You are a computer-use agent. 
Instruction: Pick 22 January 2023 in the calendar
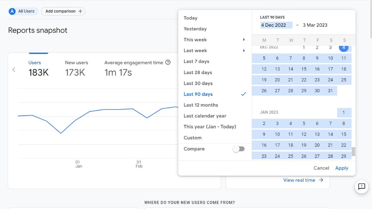[343, 145]
